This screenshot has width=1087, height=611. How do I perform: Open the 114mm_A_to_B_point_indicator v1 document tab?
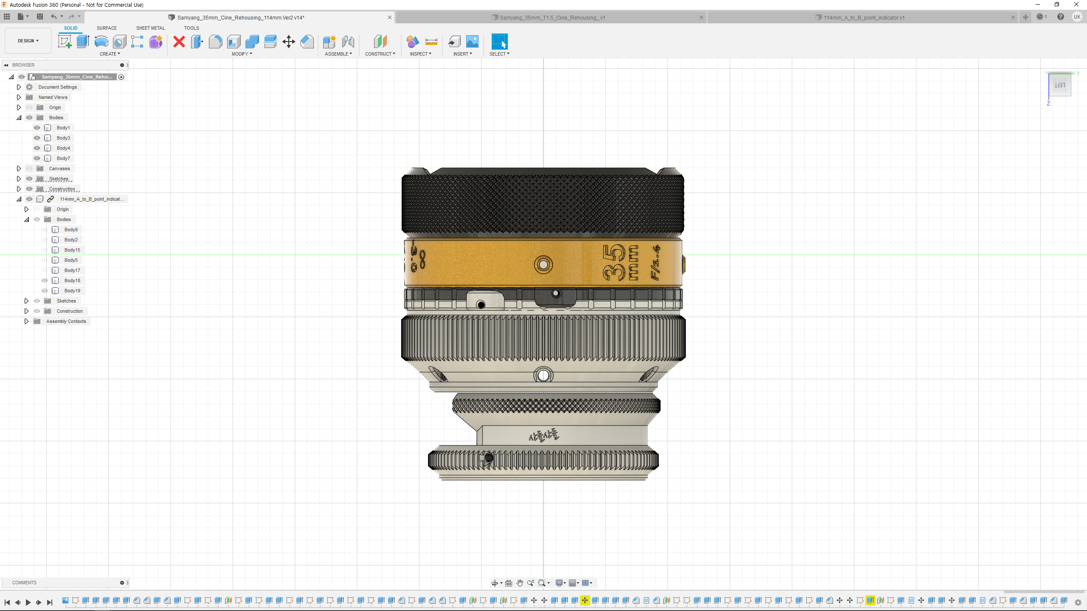pyautogui.click(x=864, y=17)
